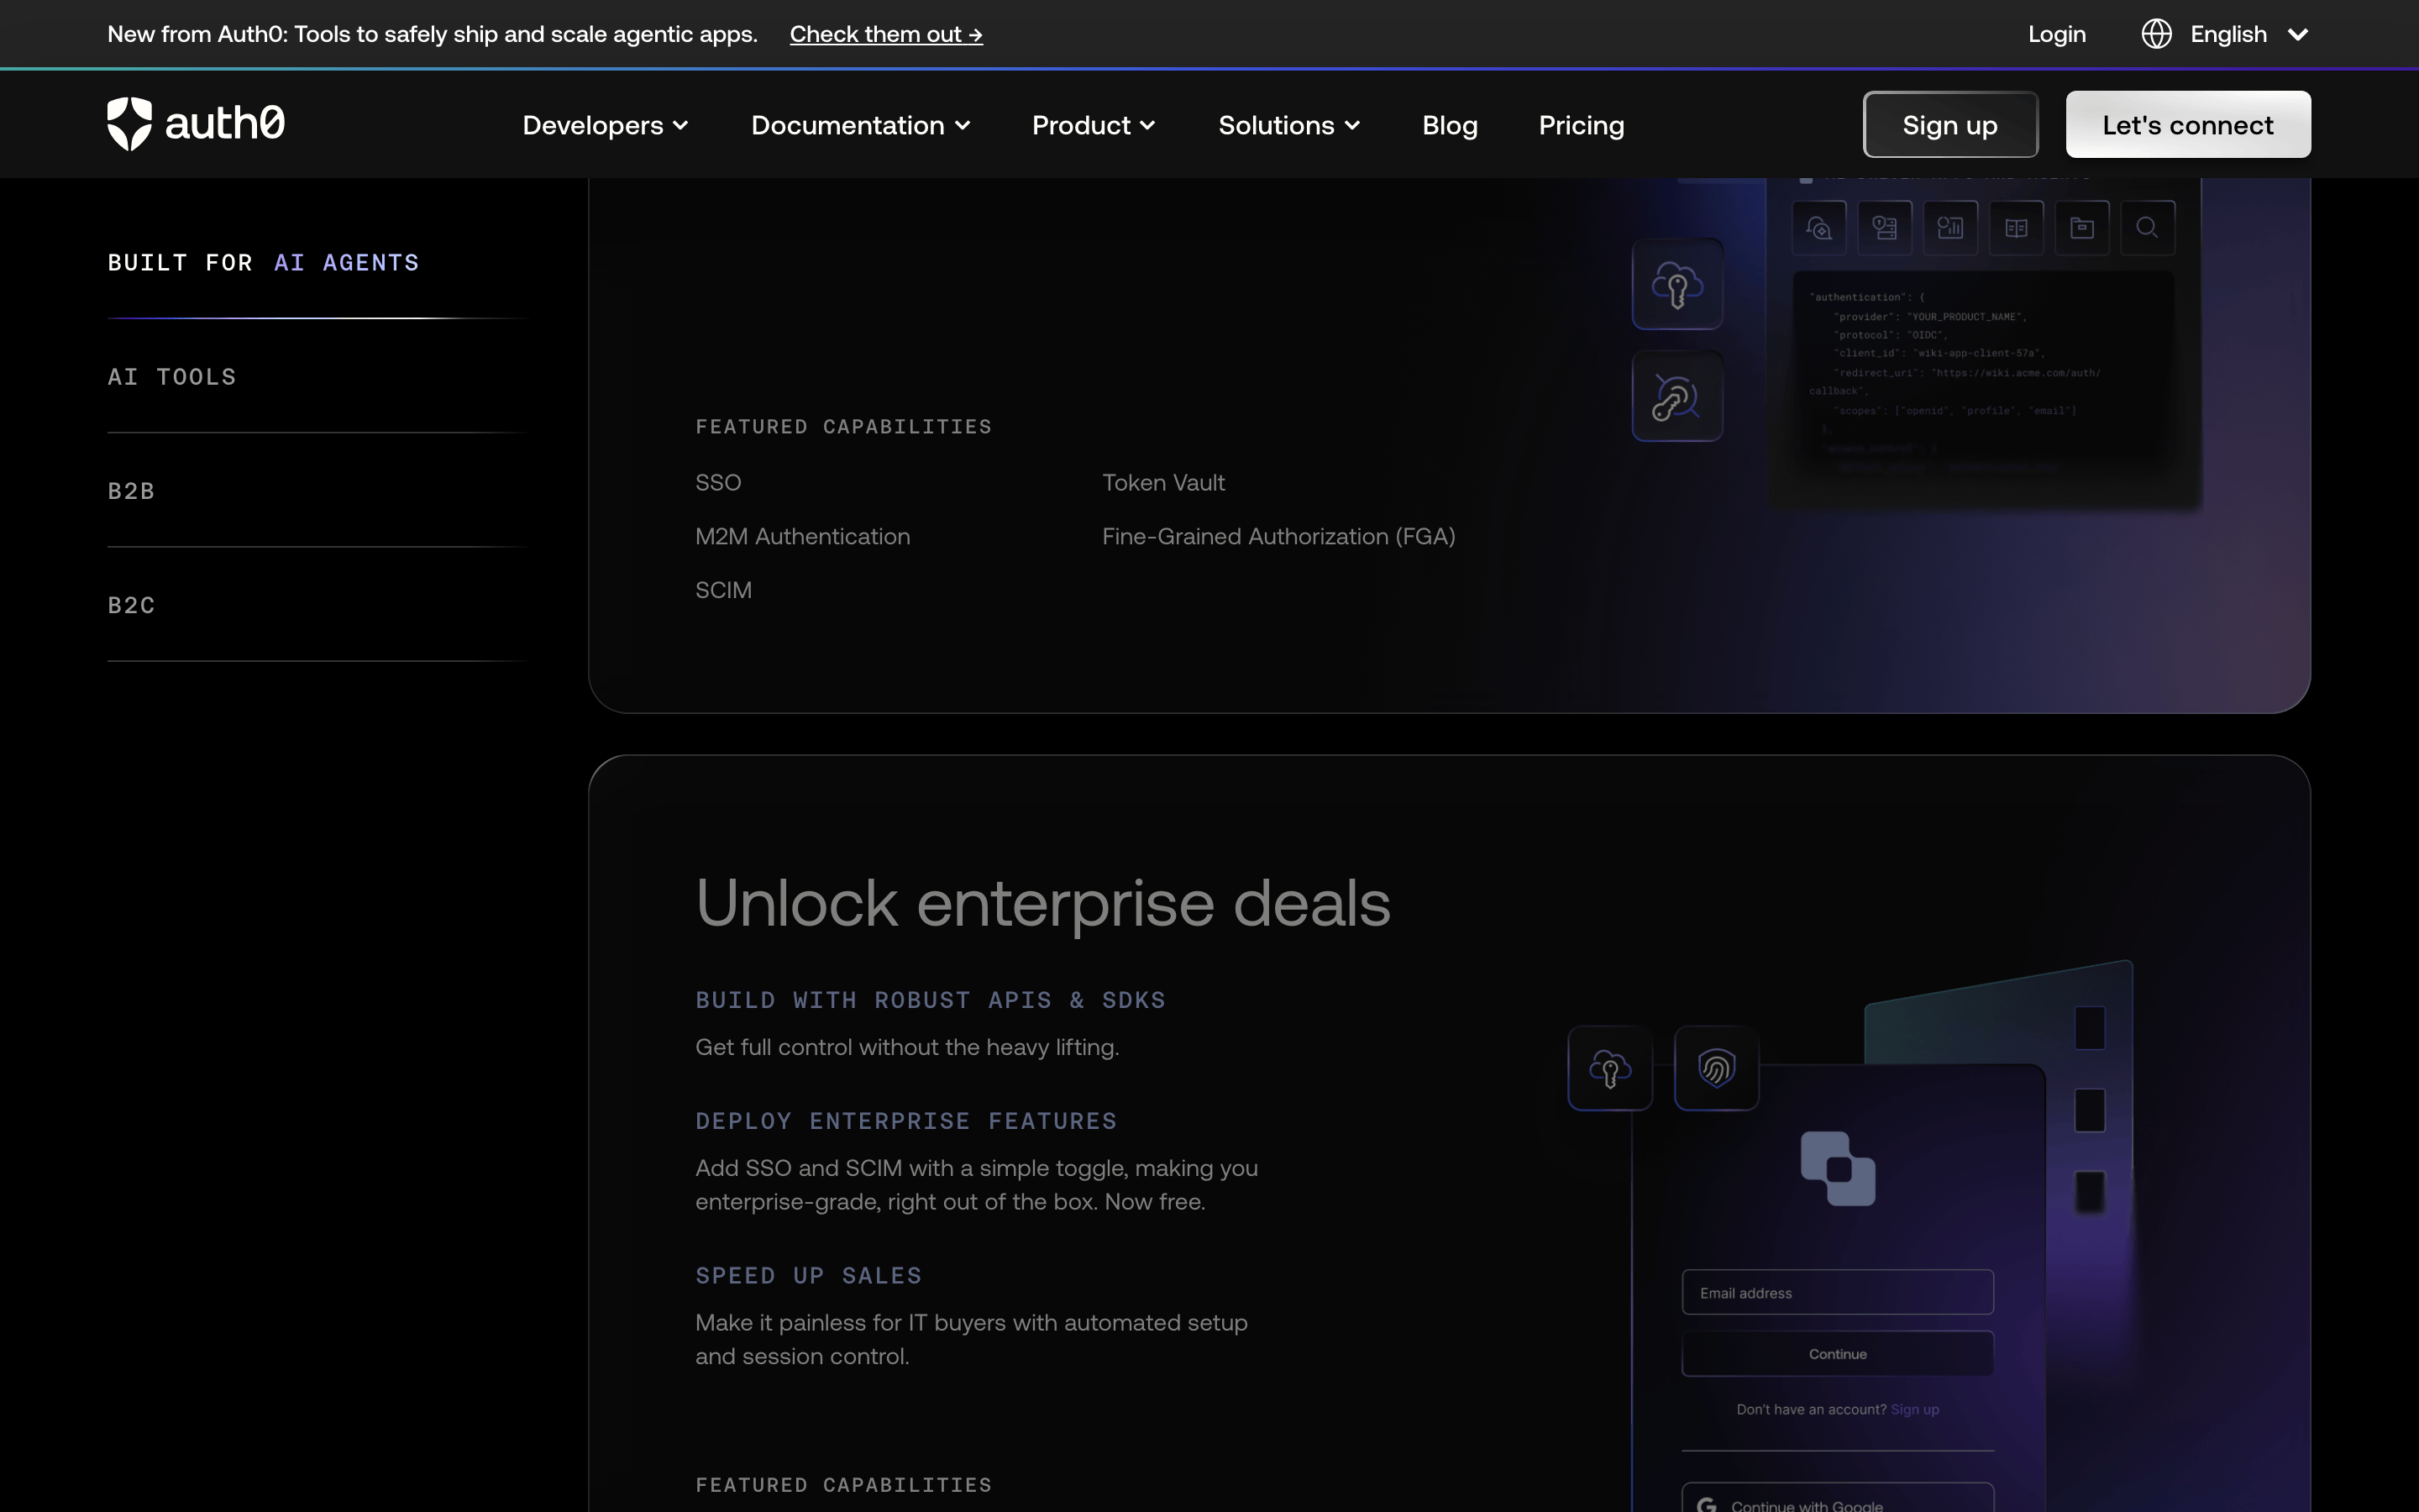Viewport: 2419px width, 1512px height.
Task: Click the Auth0 shield logo
Action: tap(129, 124)
